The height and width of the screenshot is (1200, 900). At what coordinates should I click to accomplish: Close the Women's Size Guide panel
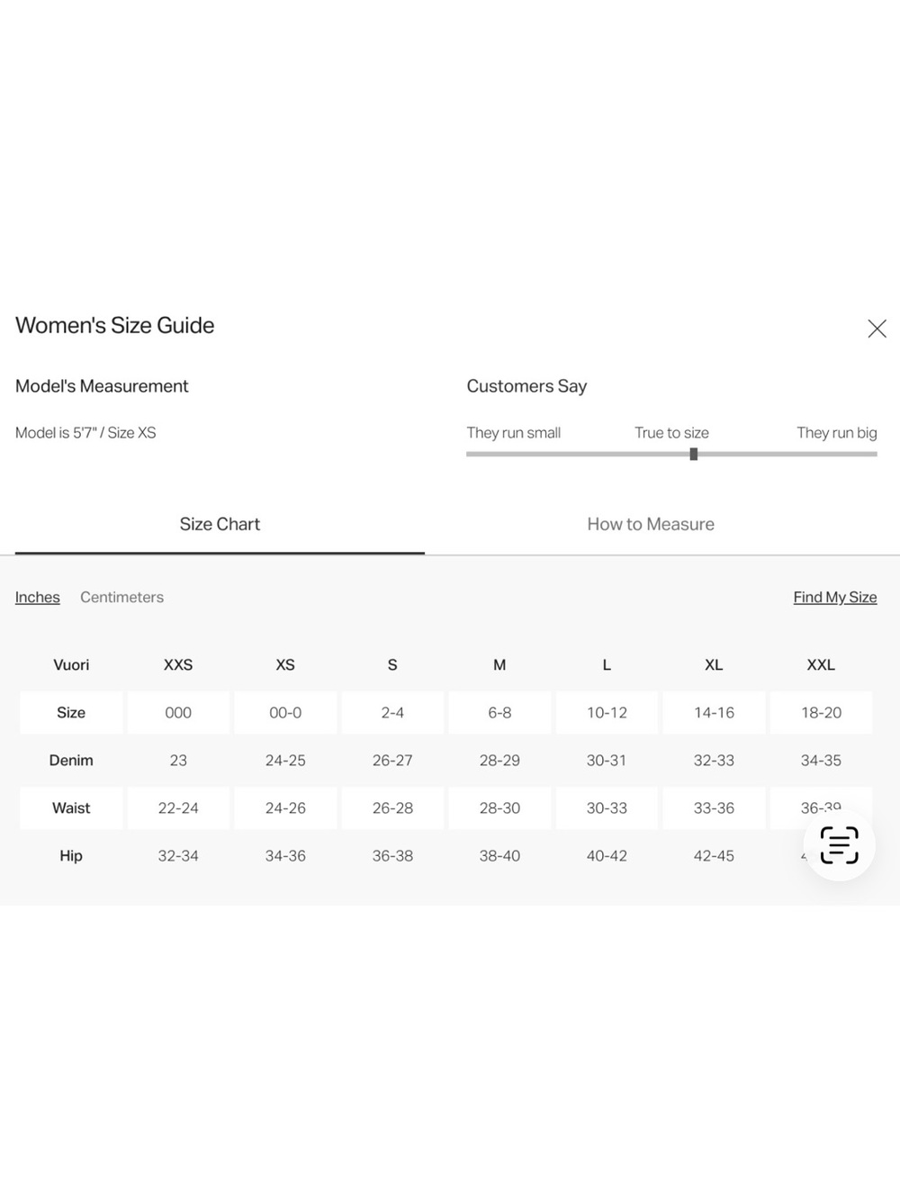(x=877, y=329)
